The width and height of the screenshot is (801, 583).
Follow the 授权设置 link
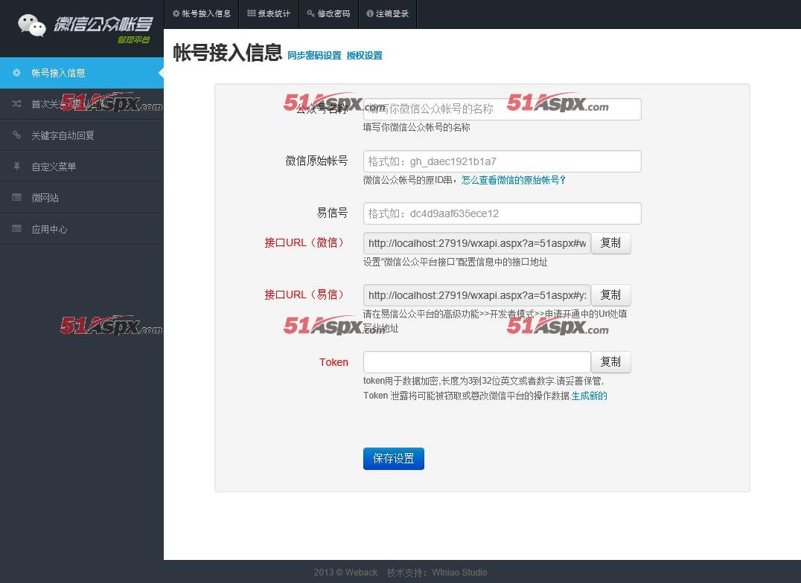(x=364, y=56)
